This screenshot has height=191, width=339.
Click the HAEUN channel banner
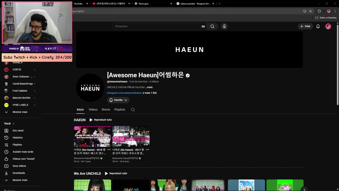tap(189, 50)
